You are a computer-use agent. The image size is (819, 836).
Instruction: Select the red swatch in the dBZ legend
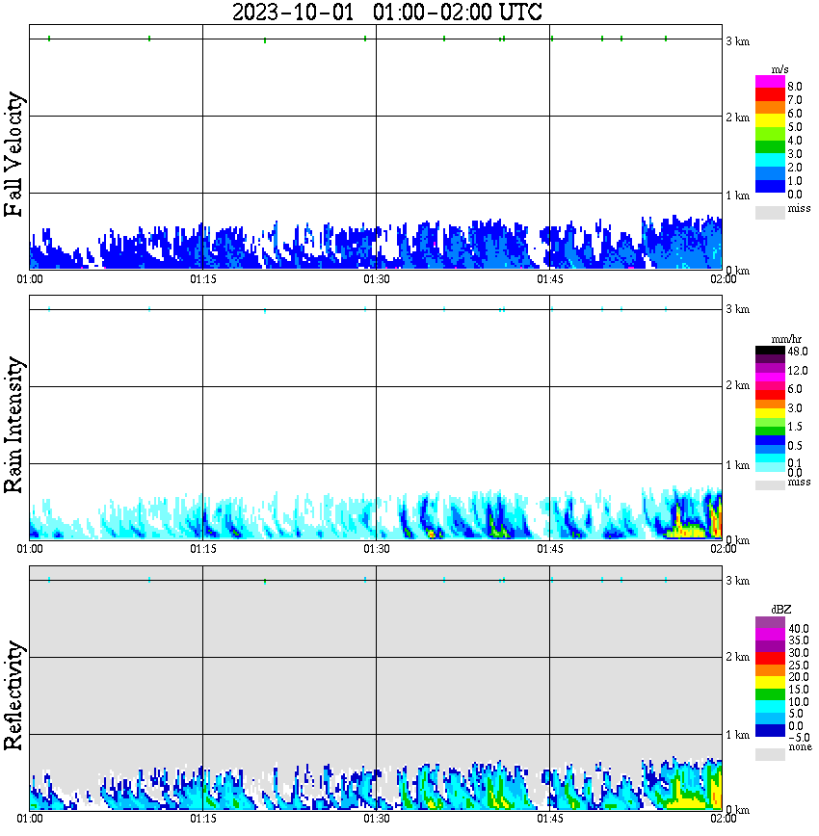(770, 658)
